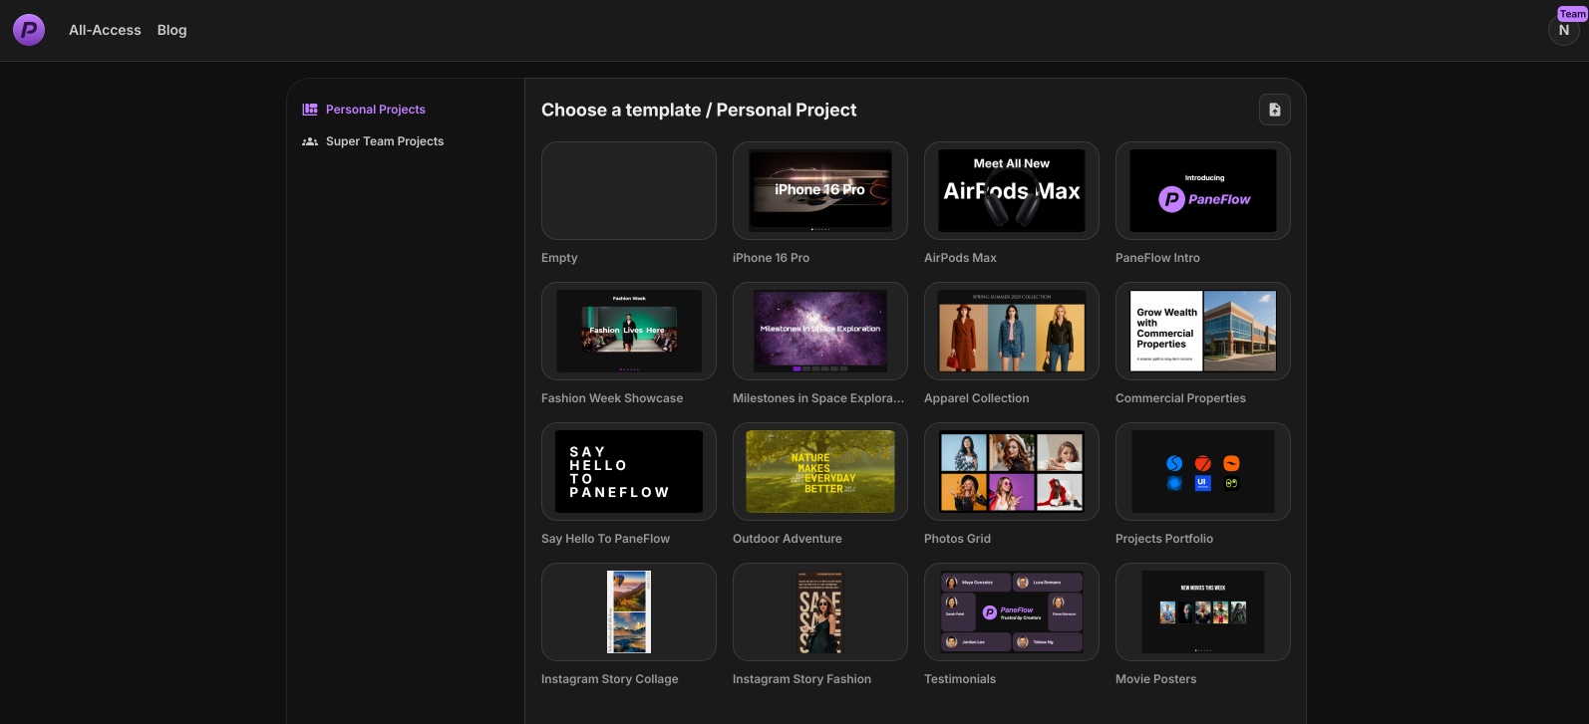Click the Team badge above the avatar

click(1572, 14)
